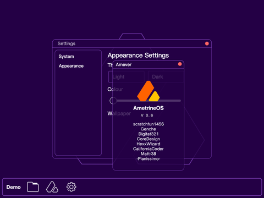The height and width of the screenshot is (198, 264).
Task: Click credit name Genche
Action: (148, 129)
